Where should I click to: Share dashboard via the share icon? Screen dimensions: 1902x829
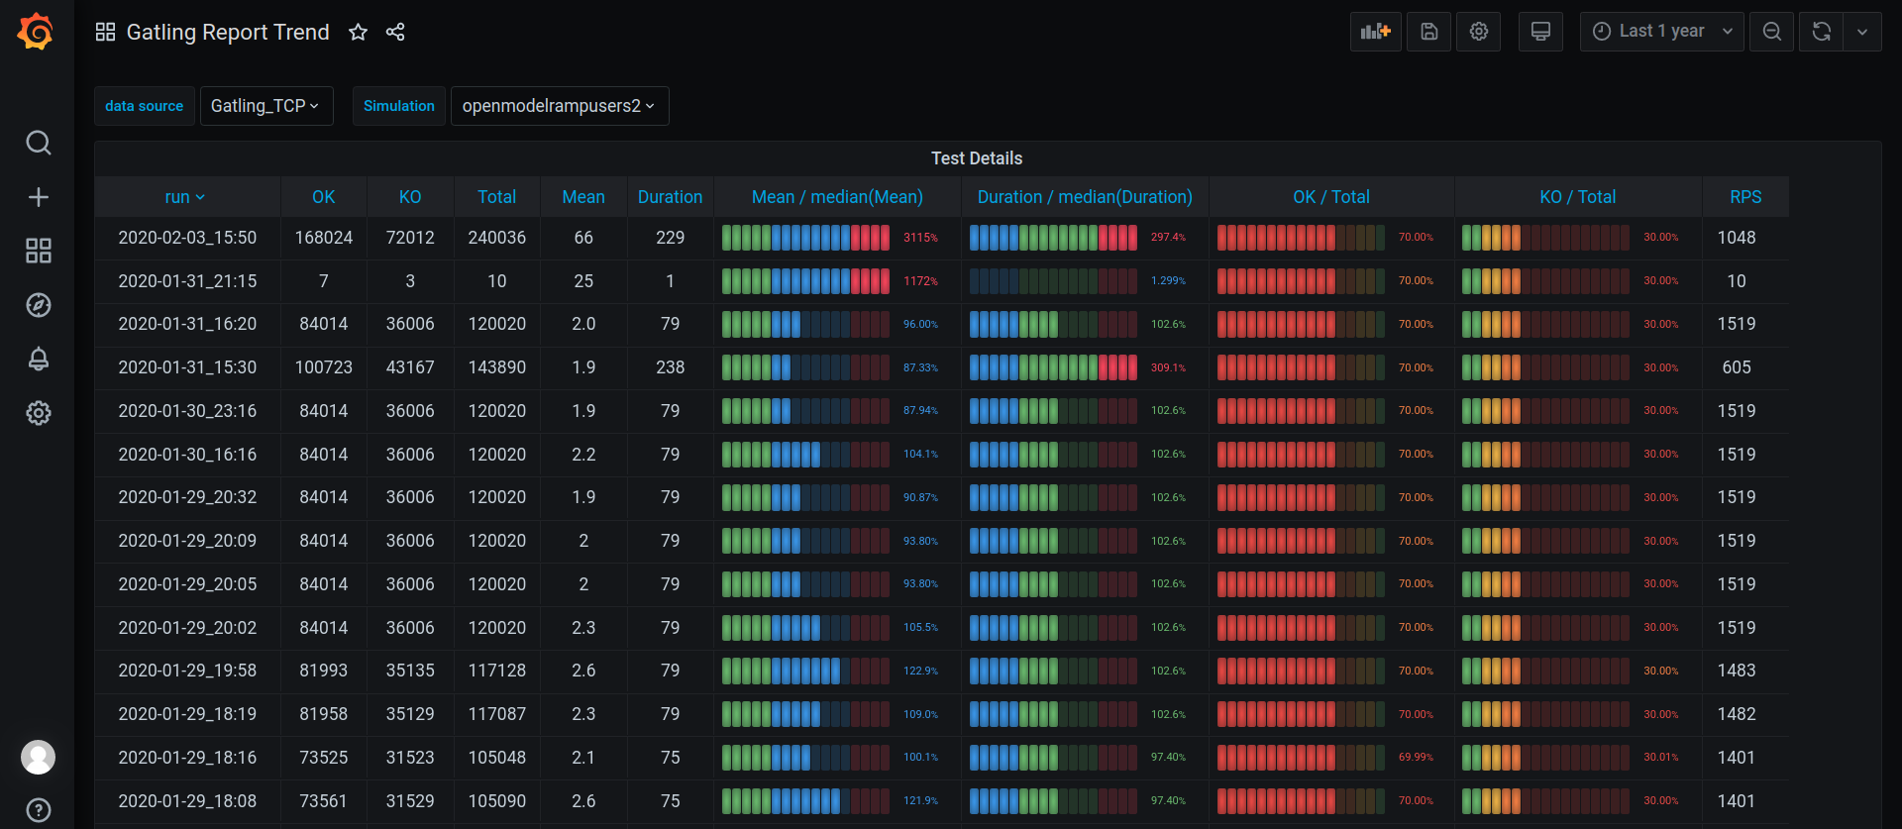pos(395,33)
